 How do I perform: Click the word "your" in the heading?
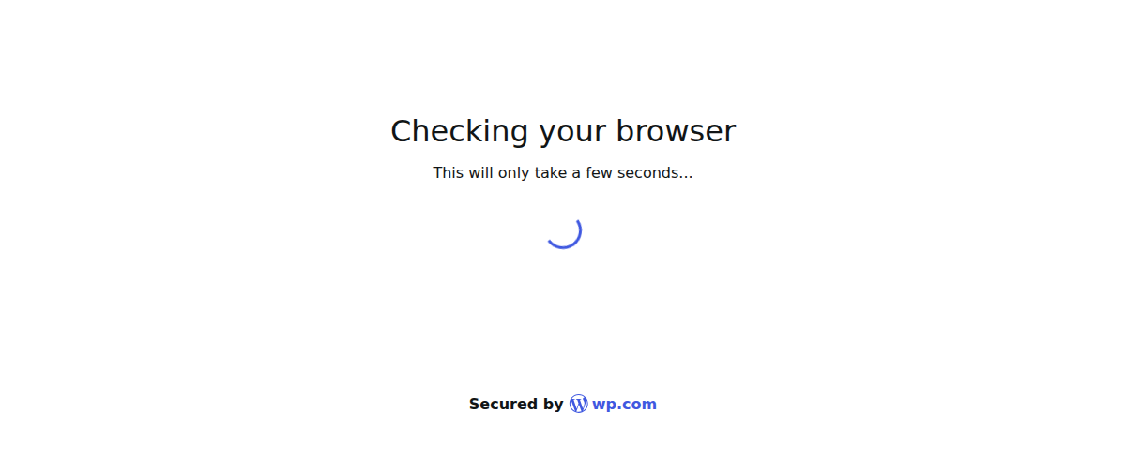coord(572,134)
